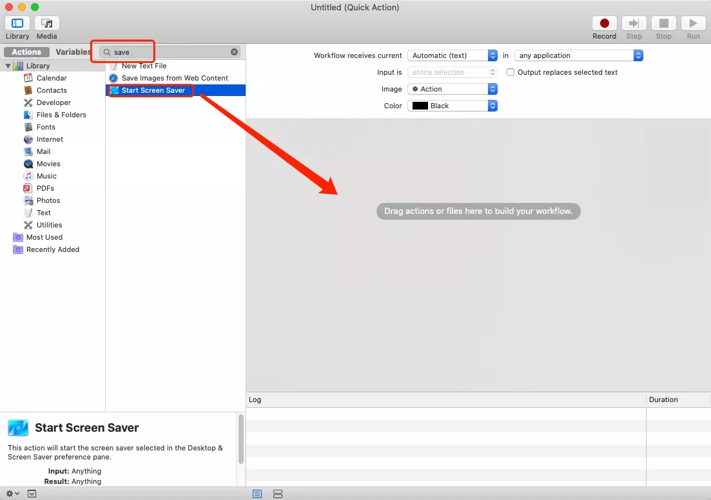Click the Duration column header

tap(678, 399)
